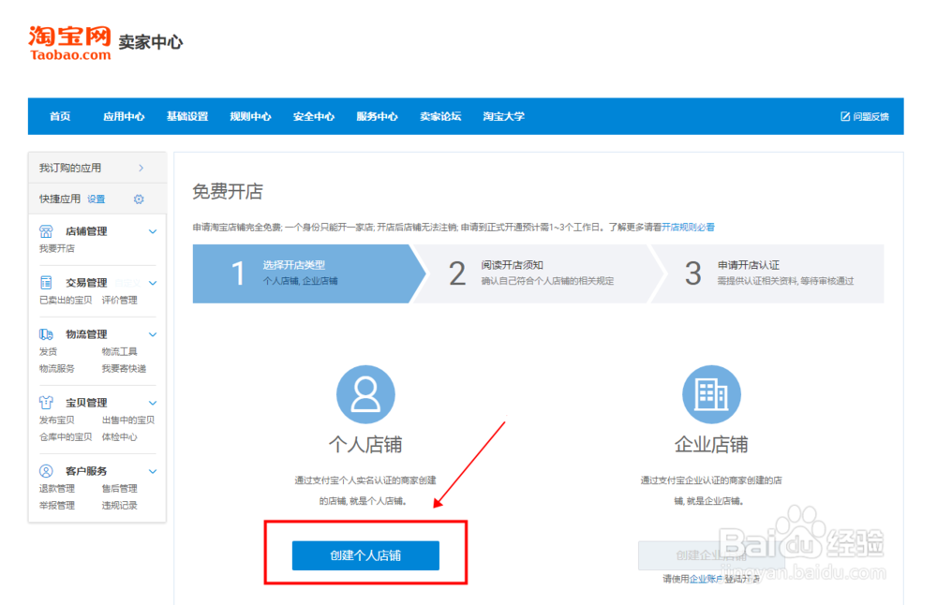Viewport: 937px width, 605px height.
Task: Click the 个人店铺 person avatar icon
Action: point(365,394)
